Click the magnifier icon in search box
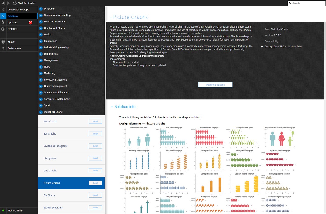 (x=290, y=3)
